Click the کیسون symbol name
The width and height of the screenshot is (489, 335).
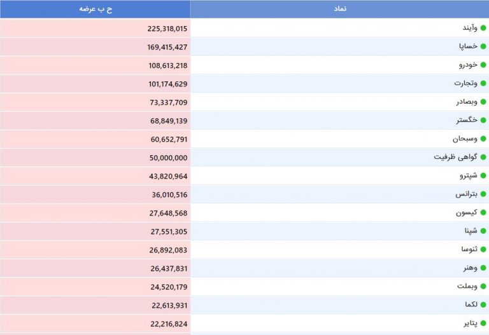pos(467,212)
